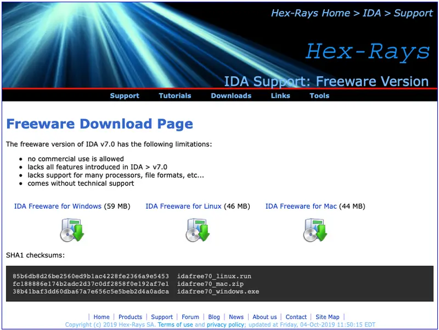Open the Links navigation item
Viewport: 439px width, 330px height.
(280, 96)
